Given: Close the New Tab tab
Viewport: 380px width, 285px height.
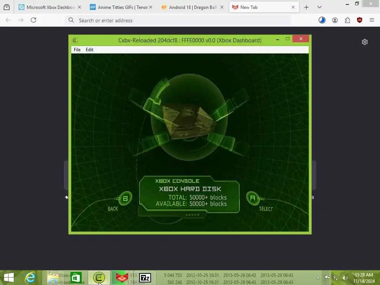Looking at the screenshot, I should [x=293, y=7].
